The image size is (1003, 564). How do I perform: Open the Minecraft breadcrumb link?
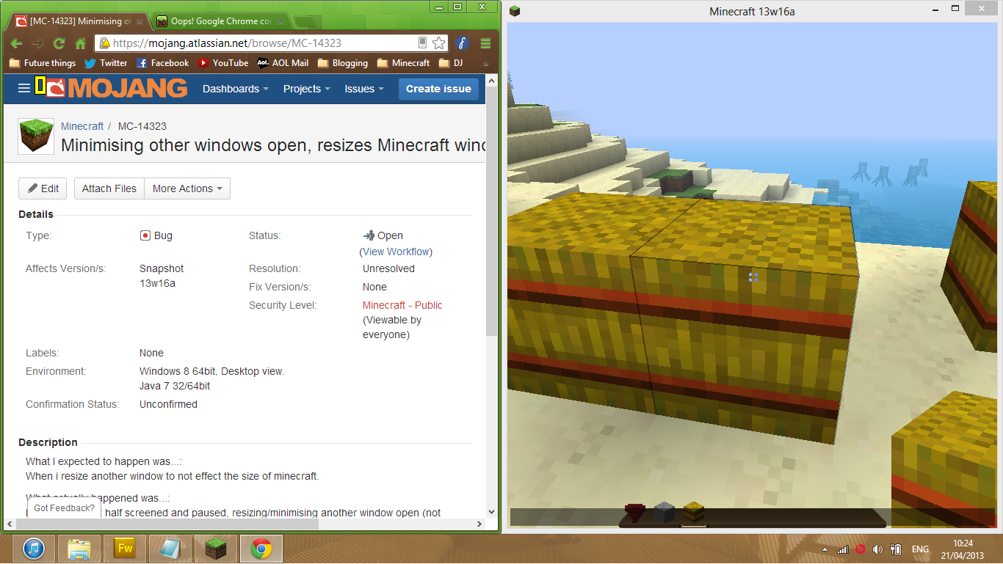point(82,126)
